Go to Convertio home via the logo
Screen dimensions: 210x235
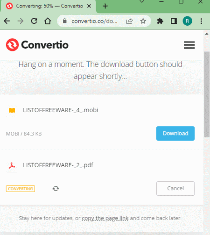(x=37, y=45)
